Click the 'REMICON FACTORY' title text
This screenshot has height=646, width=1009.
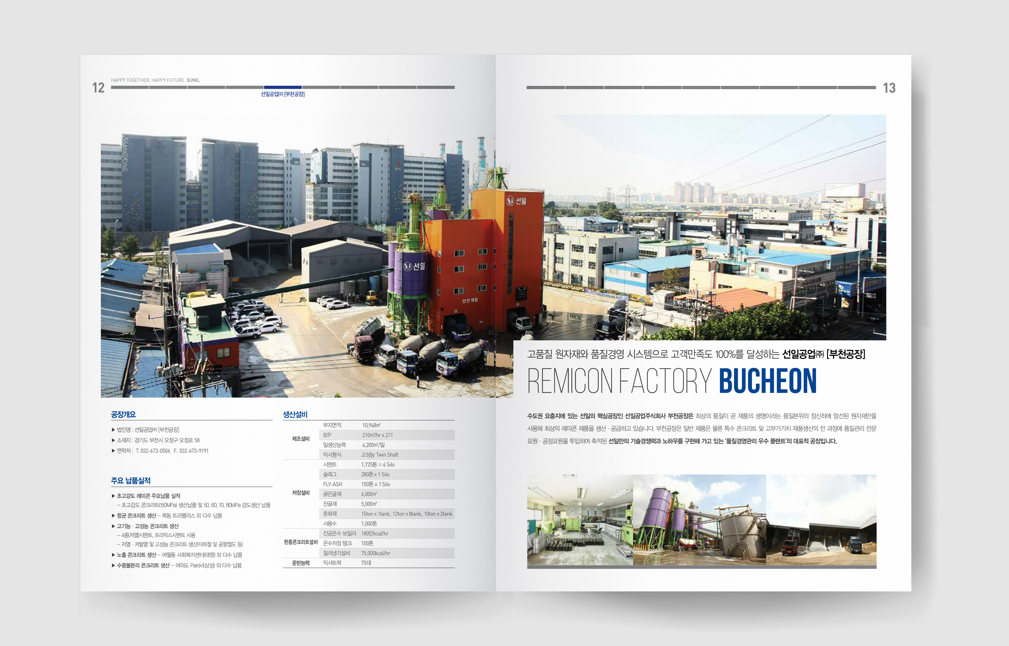[619, 381]
